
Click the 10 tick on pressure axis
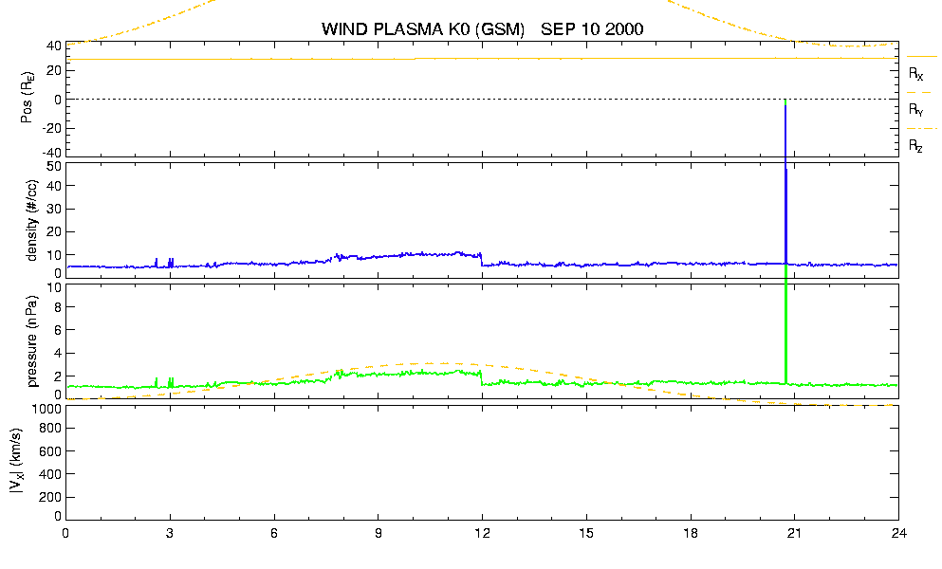[54, 287]
